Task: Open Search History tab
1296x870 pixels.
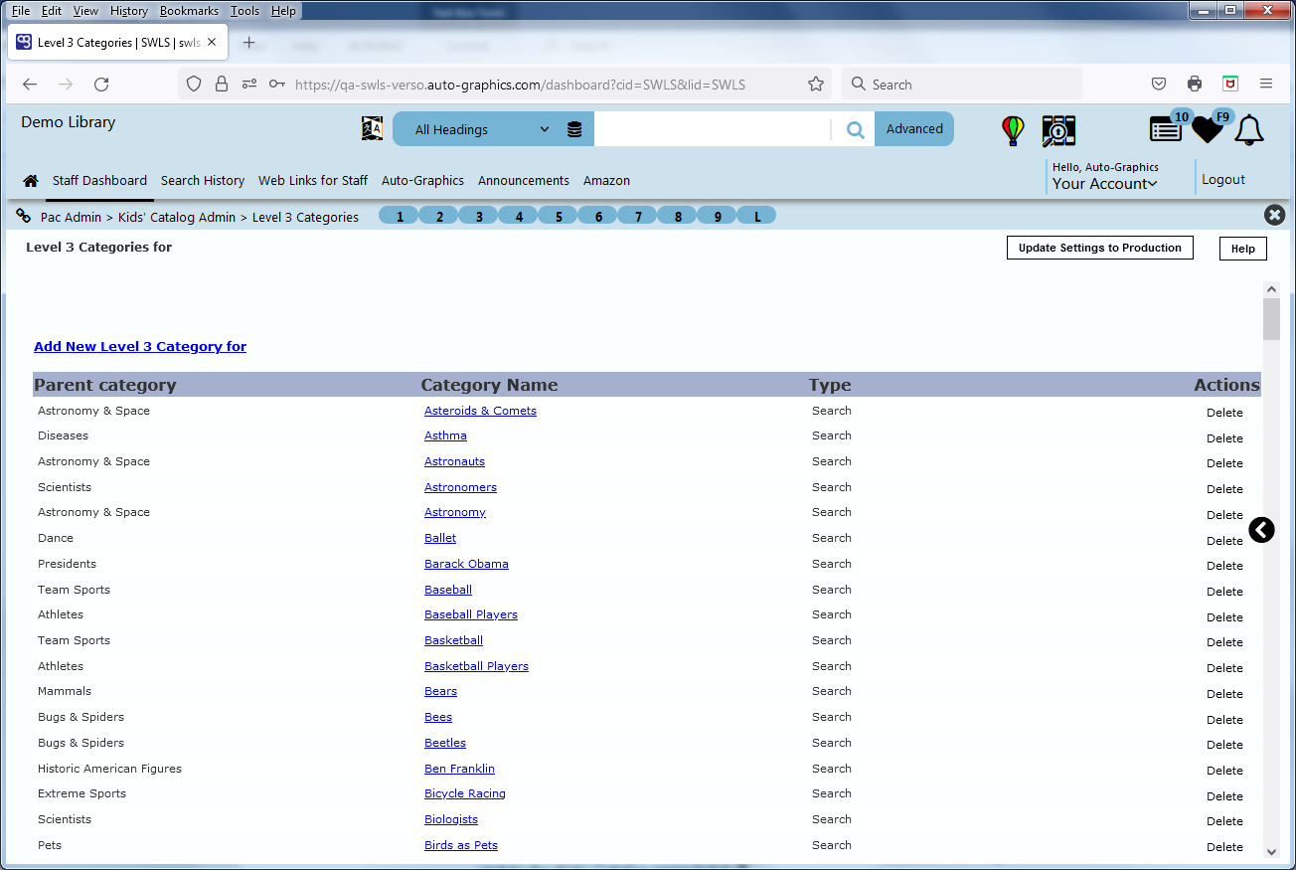Action: click(203, 181)
